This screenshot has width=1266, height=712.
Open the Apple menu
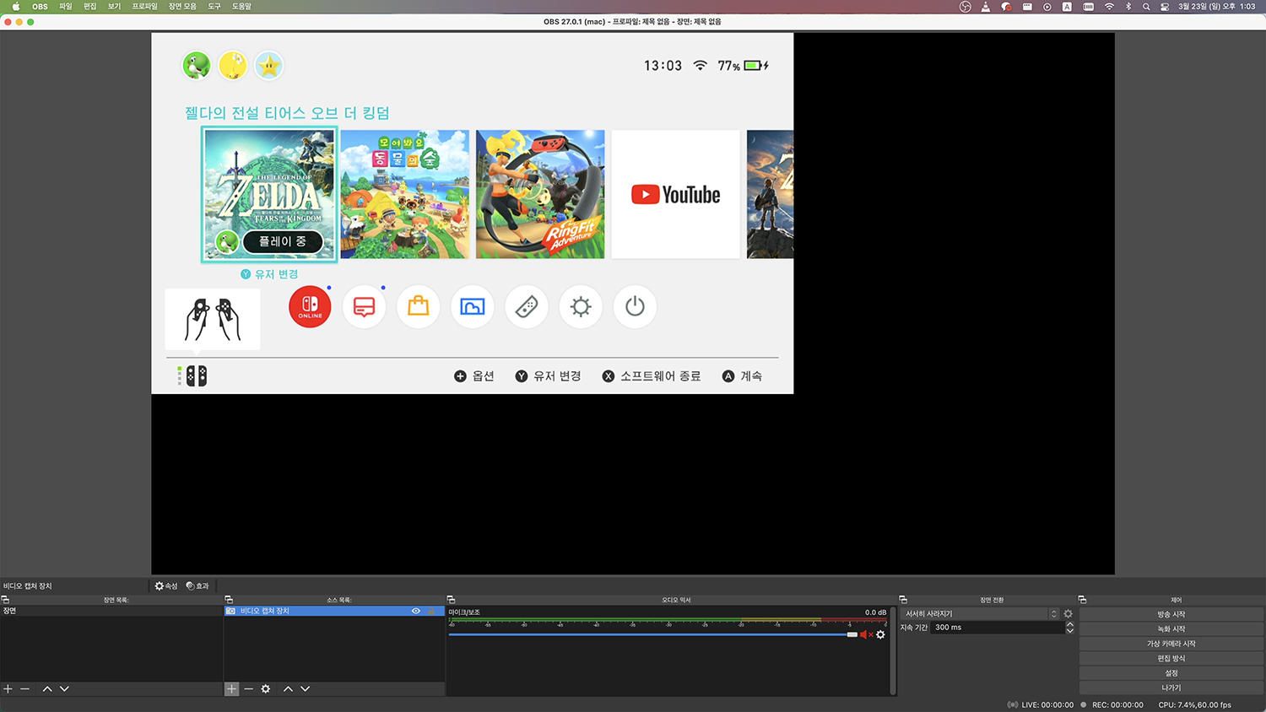click(x=16, y=6)
